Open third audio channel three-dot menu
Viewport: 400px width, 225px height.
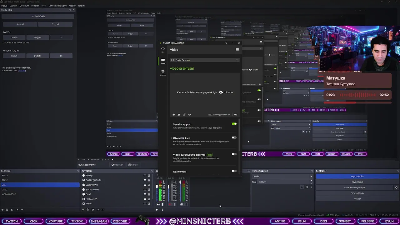(x=186, y=204)
